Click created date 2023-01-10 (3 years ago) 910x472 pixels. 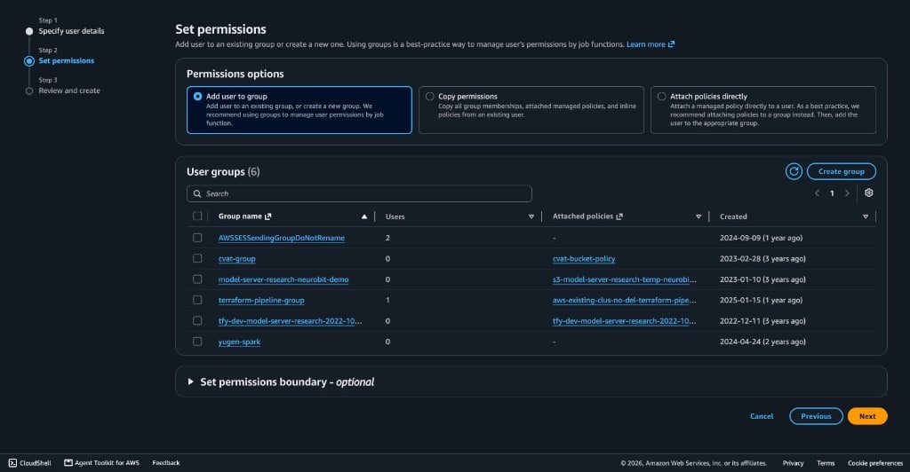click(x=762, y=279)
